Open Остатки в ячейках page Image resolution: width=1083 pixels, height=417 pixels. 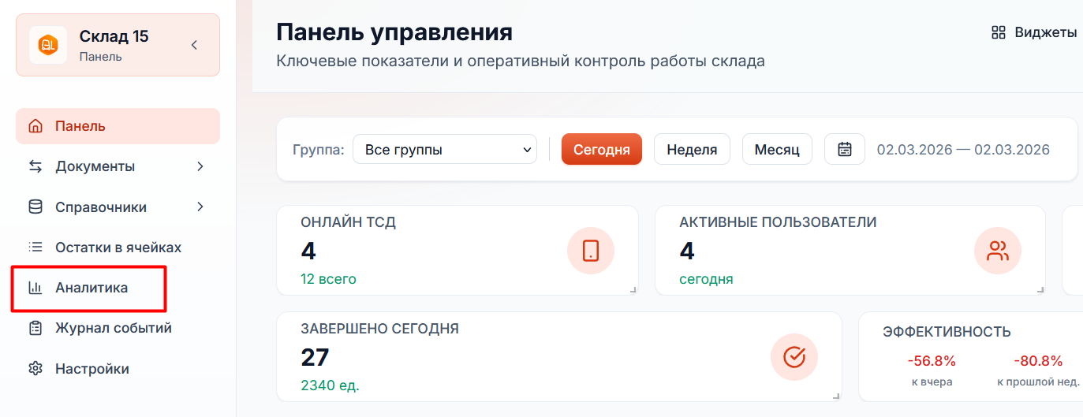pyautogui.click(x=118, y=248)
